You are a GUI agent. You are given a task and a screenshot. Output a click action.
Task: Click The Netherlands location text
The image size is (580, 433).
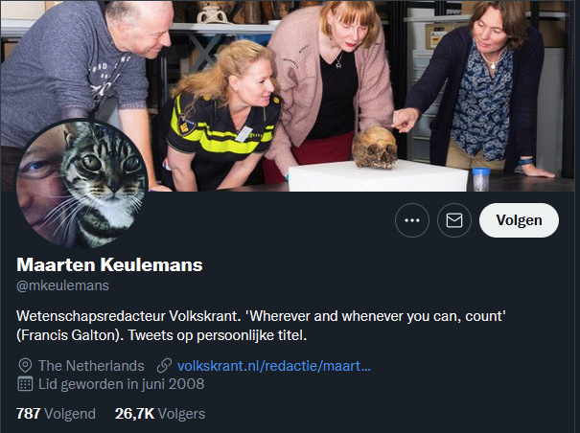coord(91,366)
